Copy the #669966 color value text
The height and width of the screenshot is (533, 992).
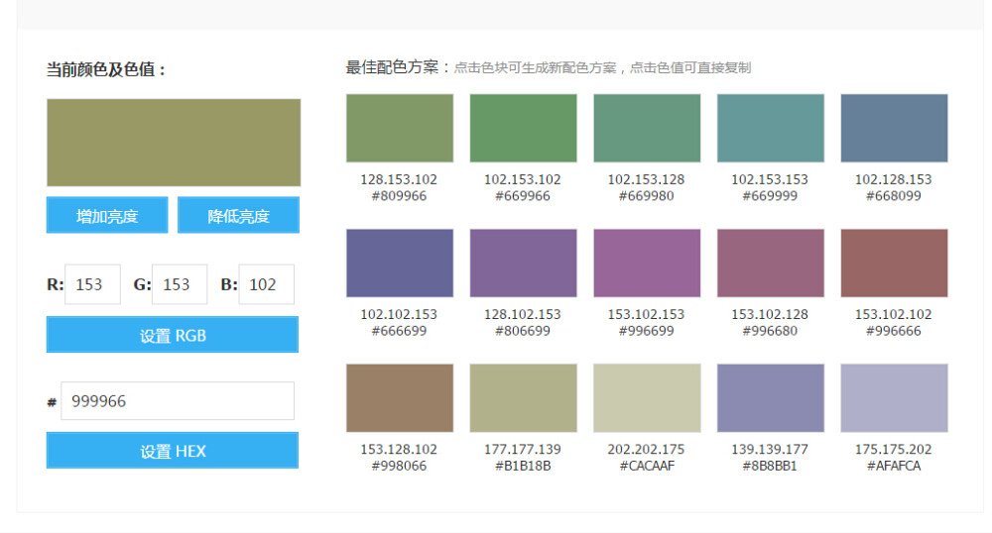[523, 196]
